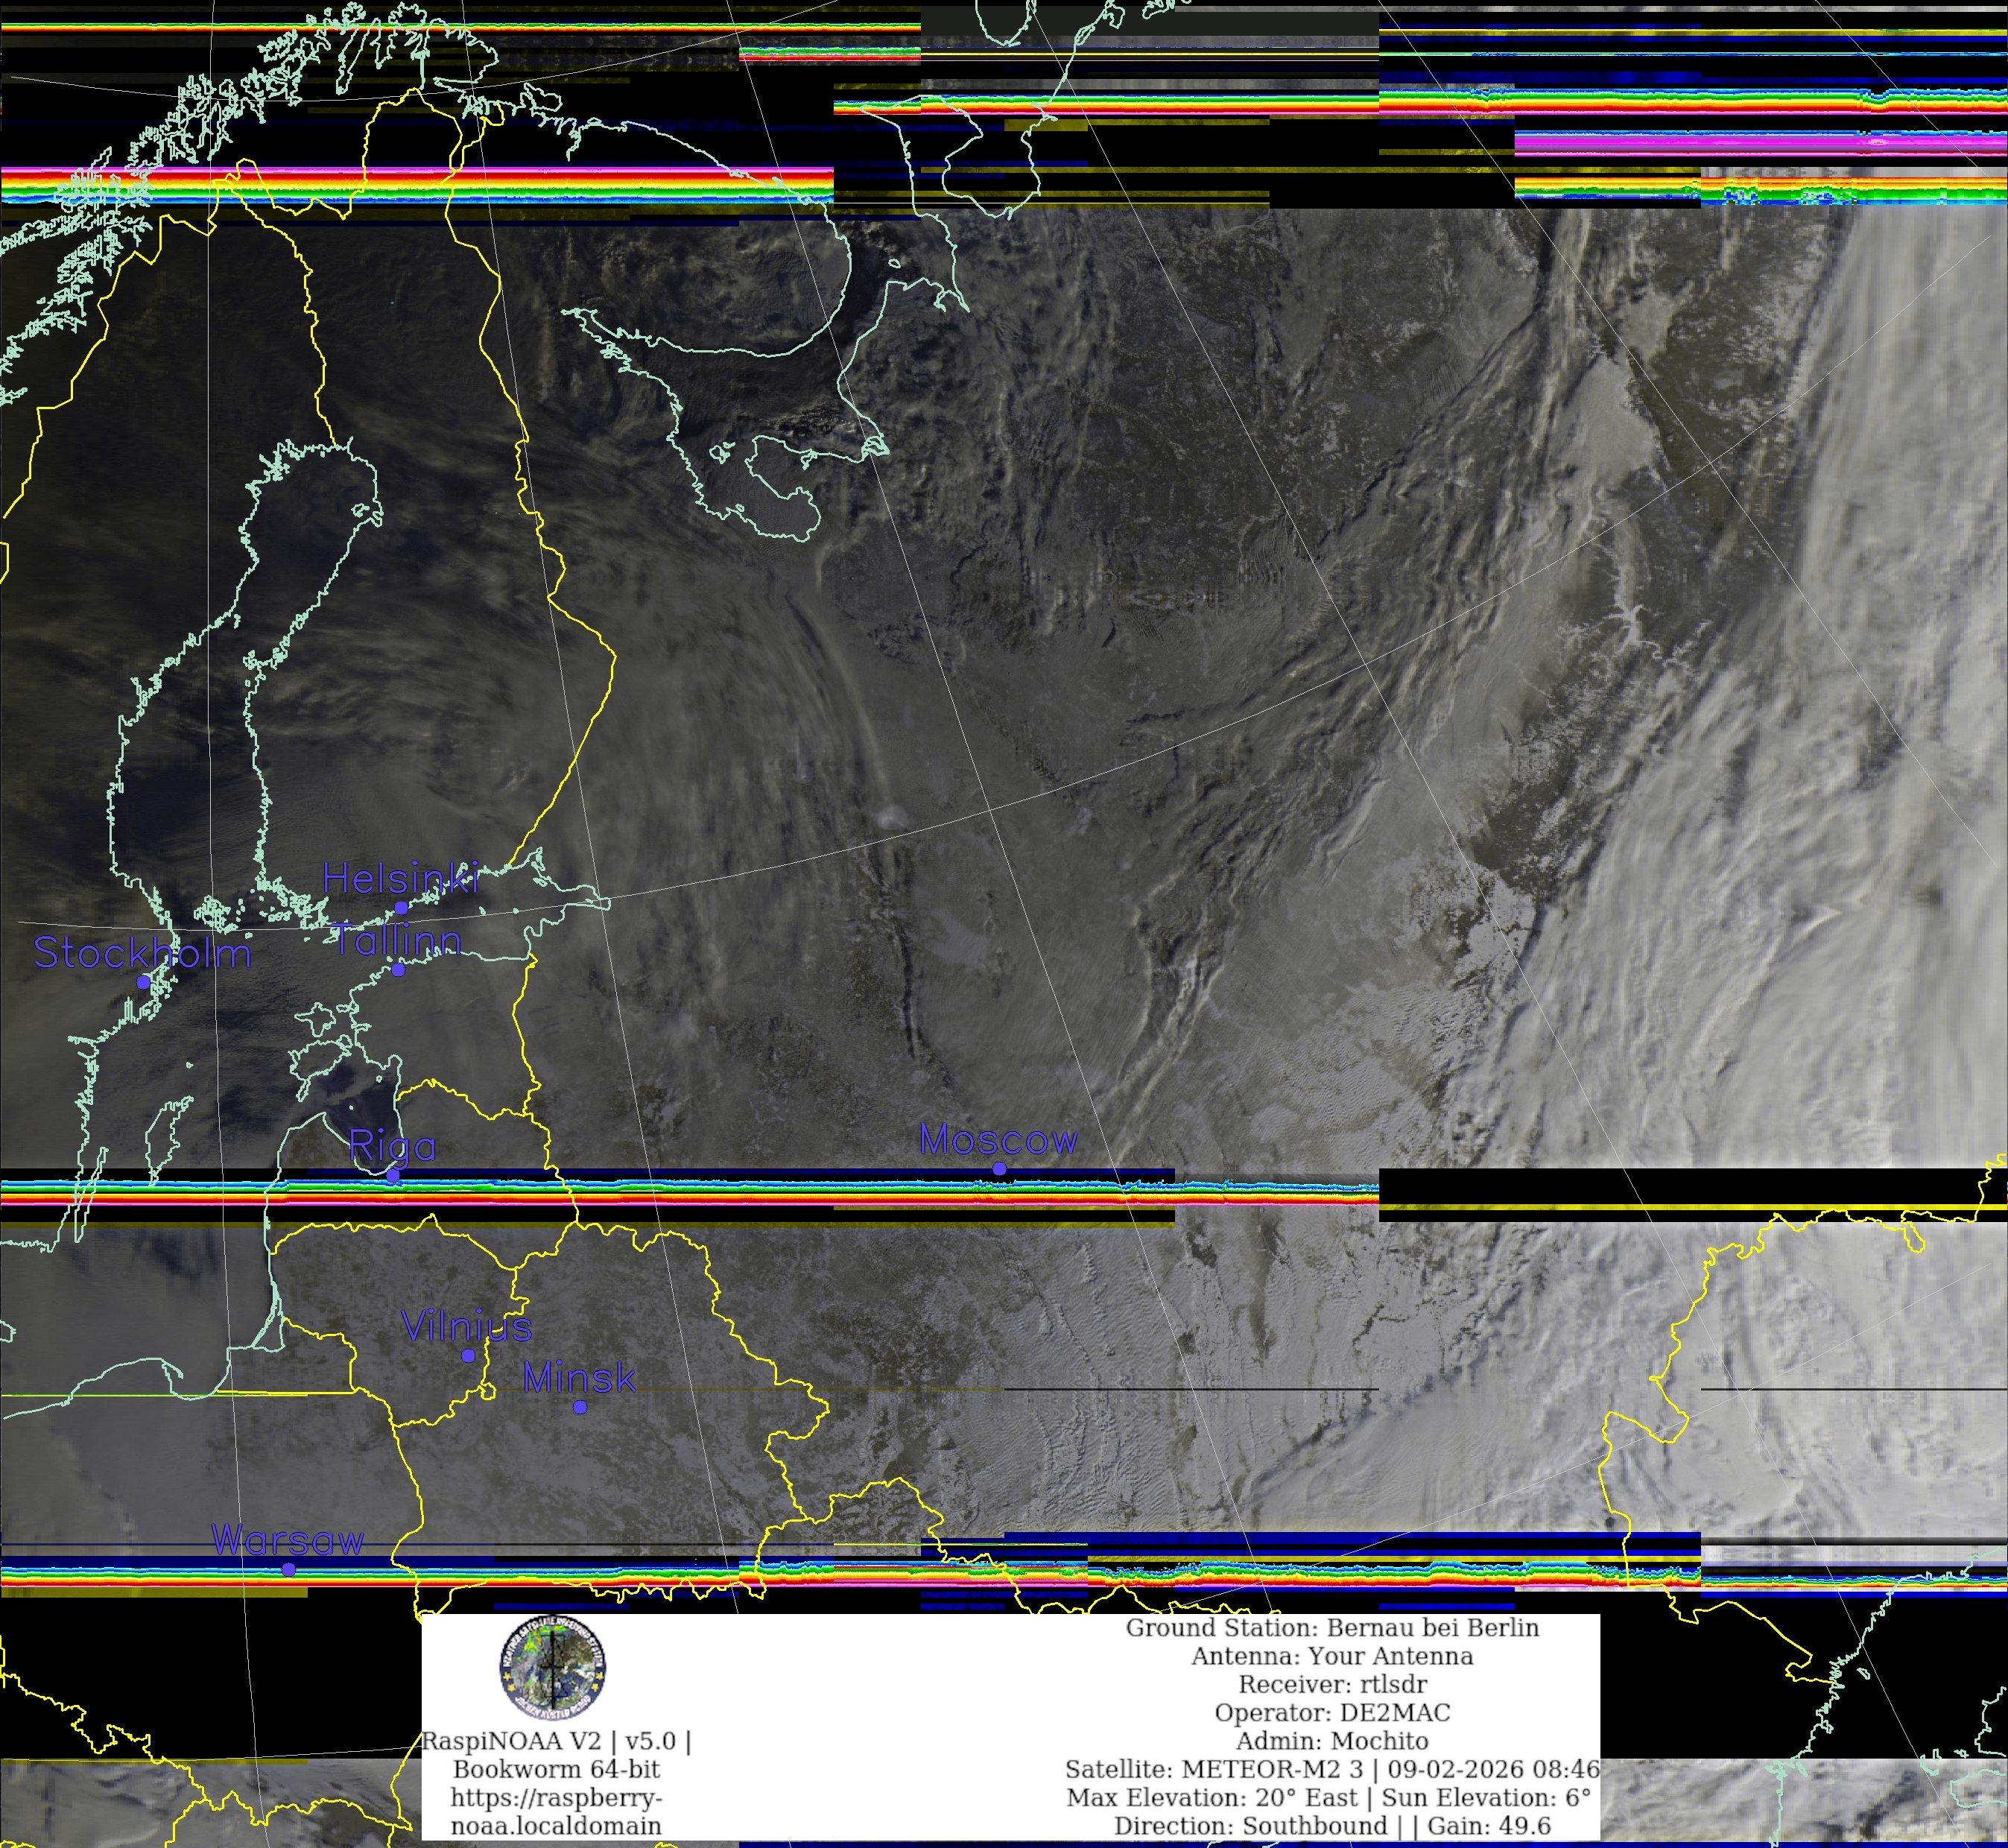Click the Minsk city marker dot

(580, 1407)
